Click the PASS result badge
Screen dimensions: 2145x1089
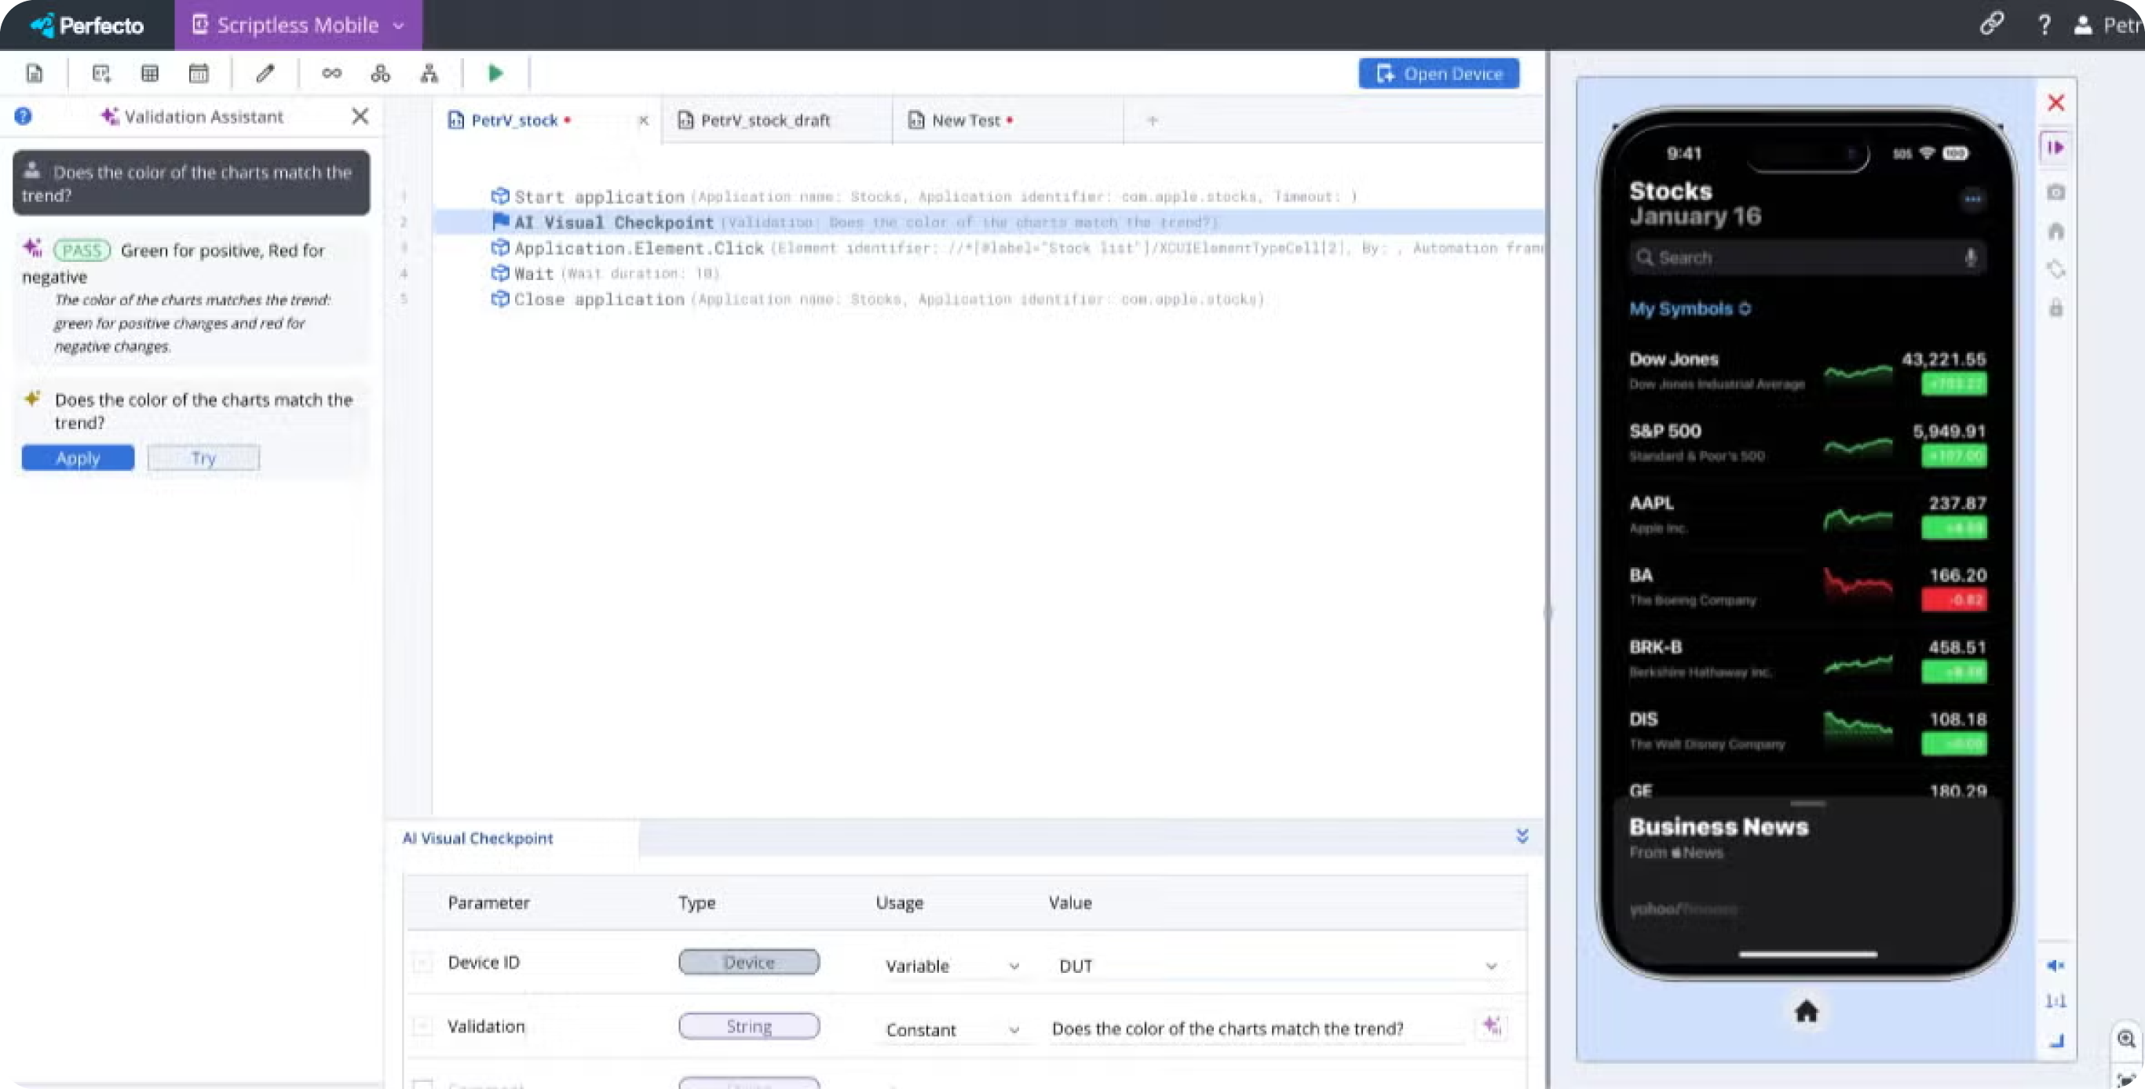[82, 250]
